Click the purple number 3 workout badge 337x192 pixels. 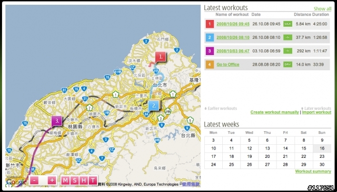click(210, 51)
